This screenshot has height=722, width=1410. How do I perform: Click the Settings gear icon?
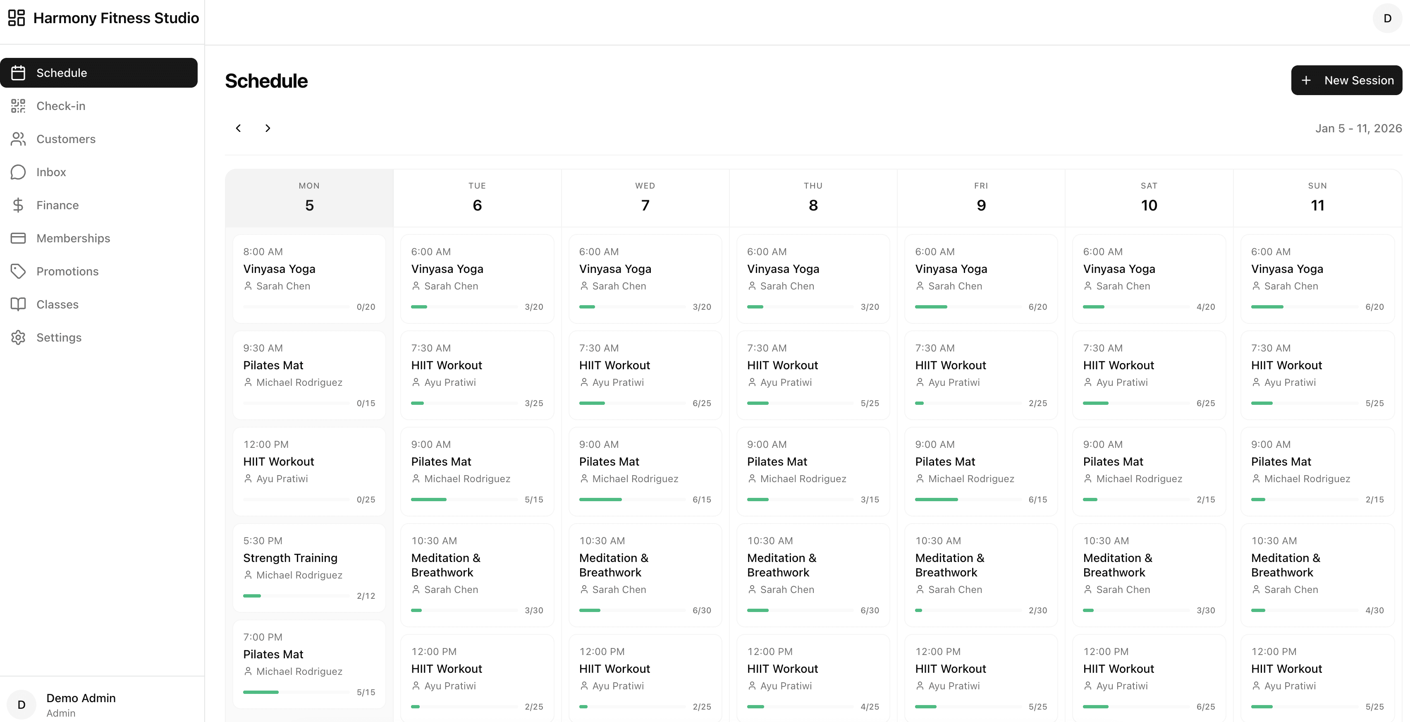18,337
